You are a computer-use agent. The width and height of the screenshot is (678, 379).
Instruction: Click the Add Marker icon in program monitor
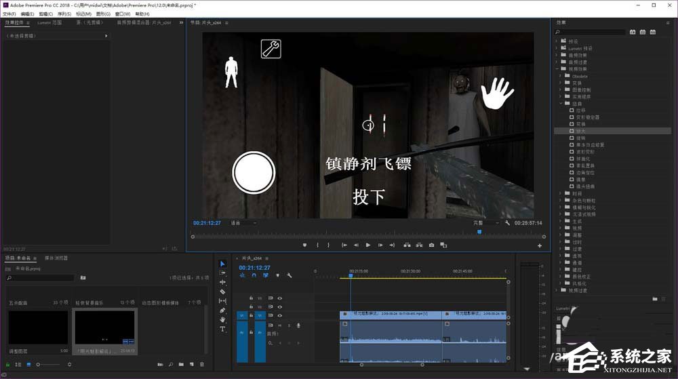point(304,245)
